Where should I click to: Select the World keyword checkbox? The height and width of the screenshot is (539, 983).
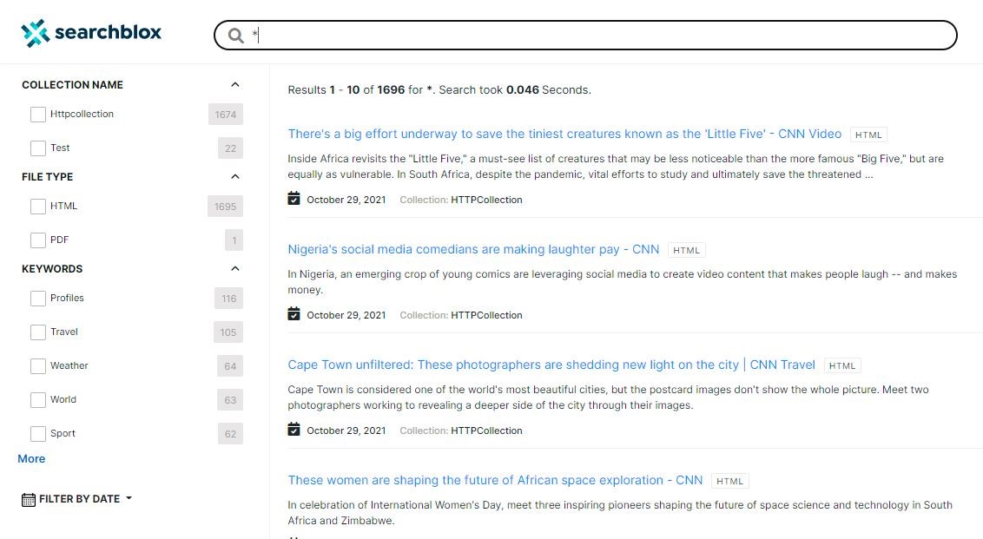38,400
